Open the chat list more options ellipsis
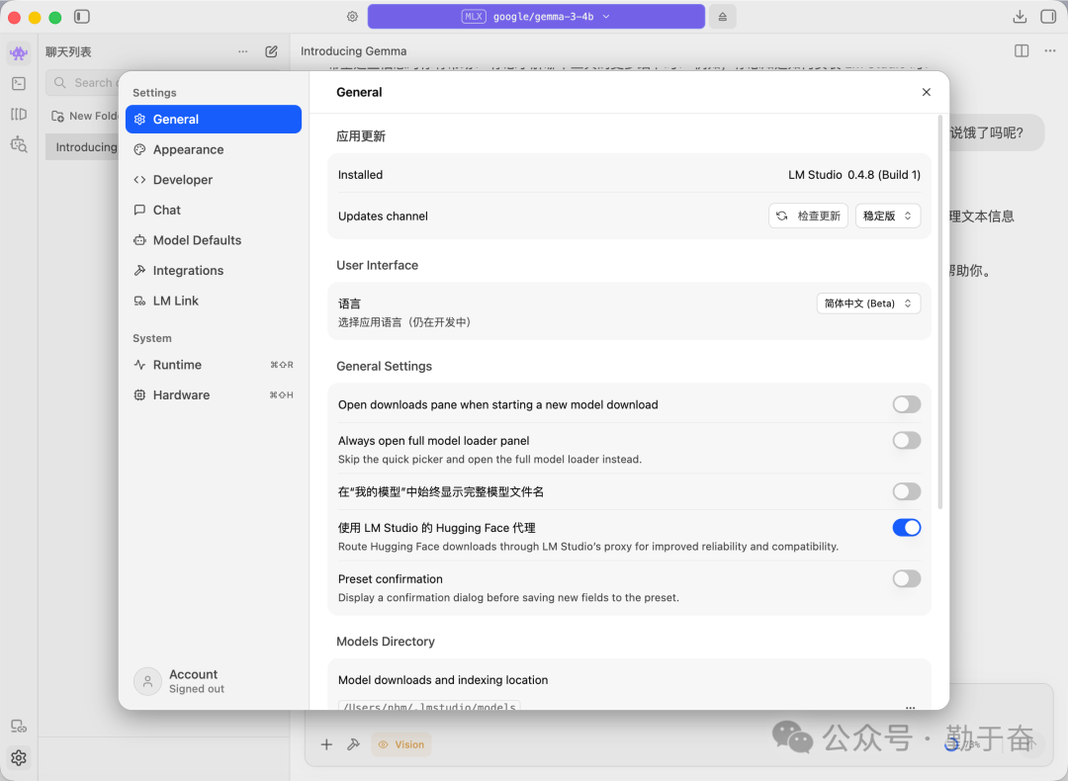This screenshot has height=781, width=1068. click(243, 51)
